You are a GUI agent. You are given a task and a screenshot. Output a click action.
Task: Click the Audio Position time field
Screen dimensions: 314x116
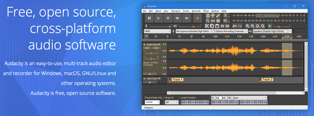tap(195, 102)
